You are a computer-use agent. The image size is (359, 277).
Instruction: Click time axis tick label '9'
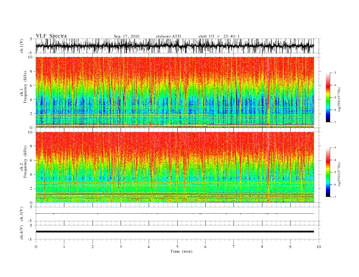(290, 247)
